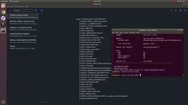The height and width of the screenshot is (105, 188).
Task: Click the cmake -D CMAKE_BUILD_TYPE=RELEASE line
Action: 91,19
